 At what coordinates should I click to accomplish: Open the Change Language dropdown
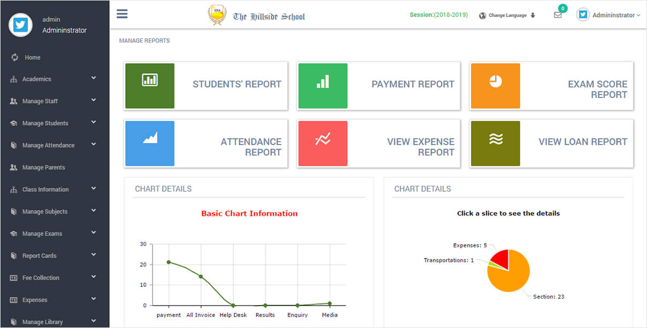click(507, 15)
